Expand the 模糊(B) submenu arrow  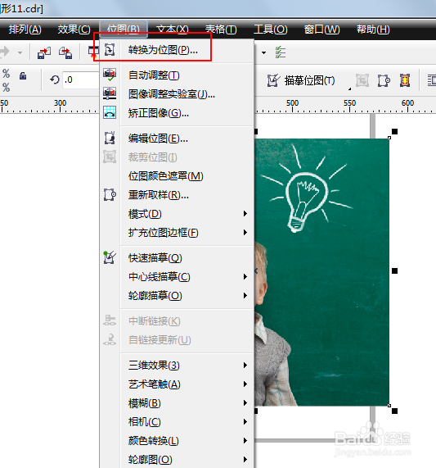[x=245, y=403]
